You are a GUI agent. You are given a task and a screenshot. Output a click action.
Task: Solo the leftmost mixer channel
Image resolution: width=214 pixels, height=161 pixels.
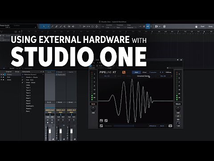(52, 120)
